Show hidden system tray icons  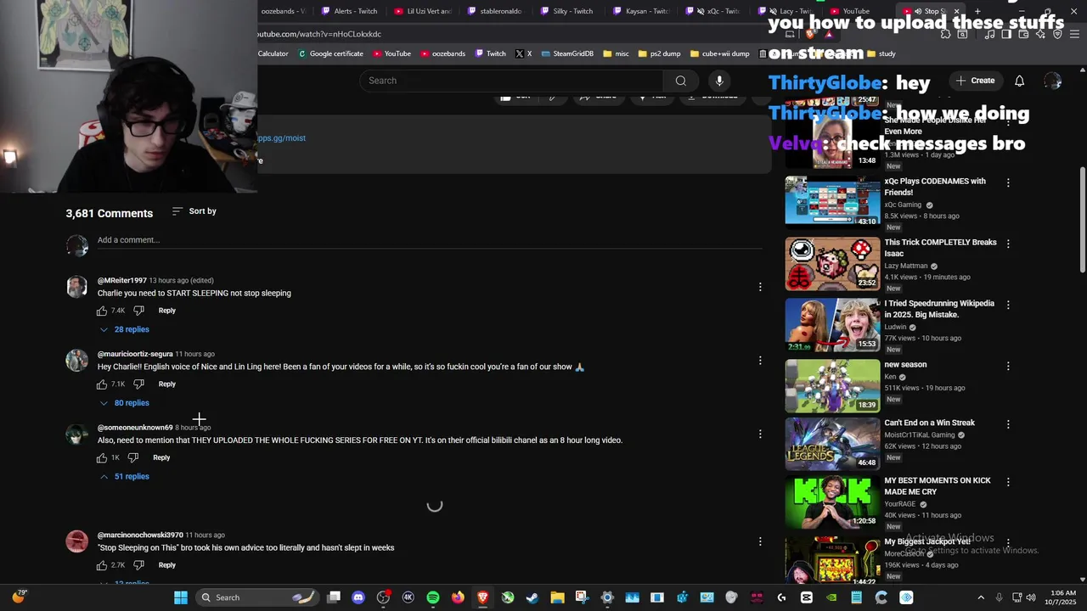pos(981,597)
